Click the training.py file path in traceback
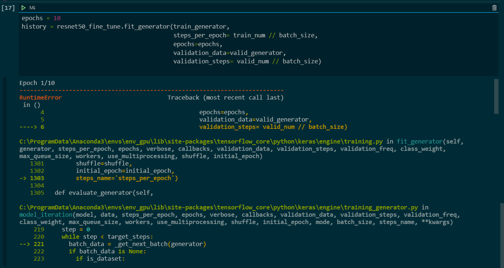 (x=201, y=141)
